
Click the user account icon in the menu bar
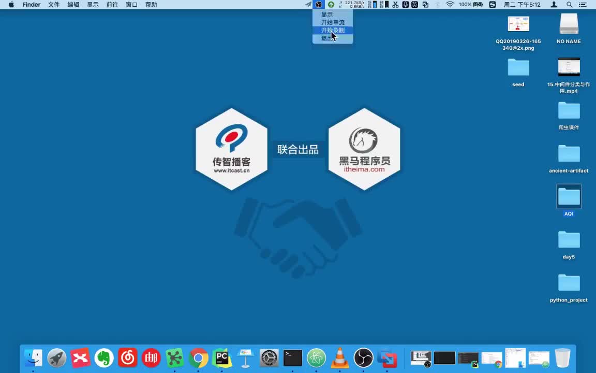pyautogui.click(x=554, y=5)
